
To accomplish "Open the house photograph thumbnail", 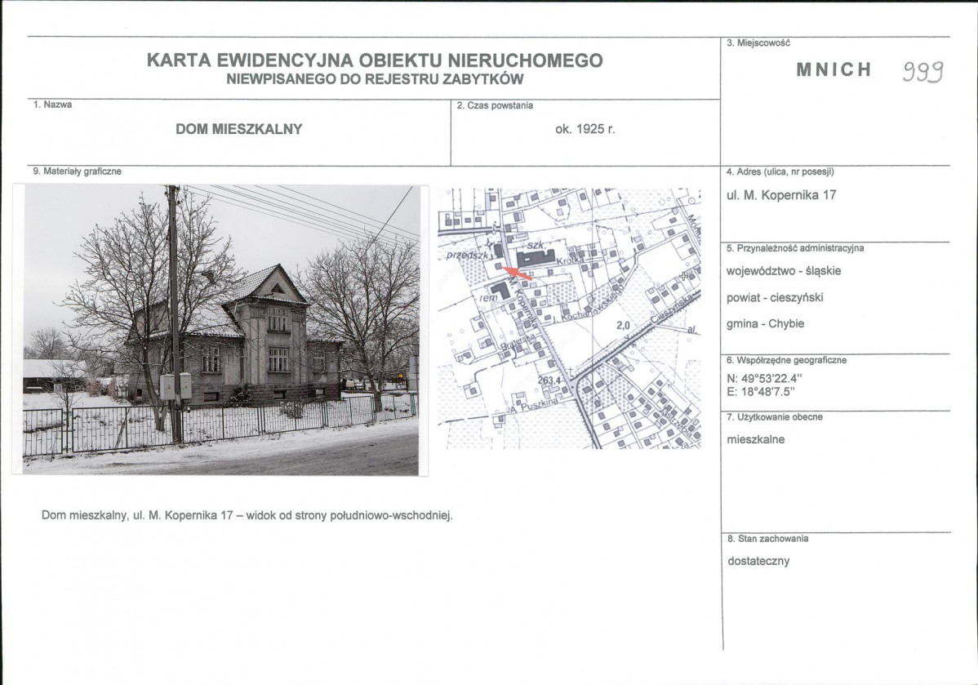I will (220, 330).
